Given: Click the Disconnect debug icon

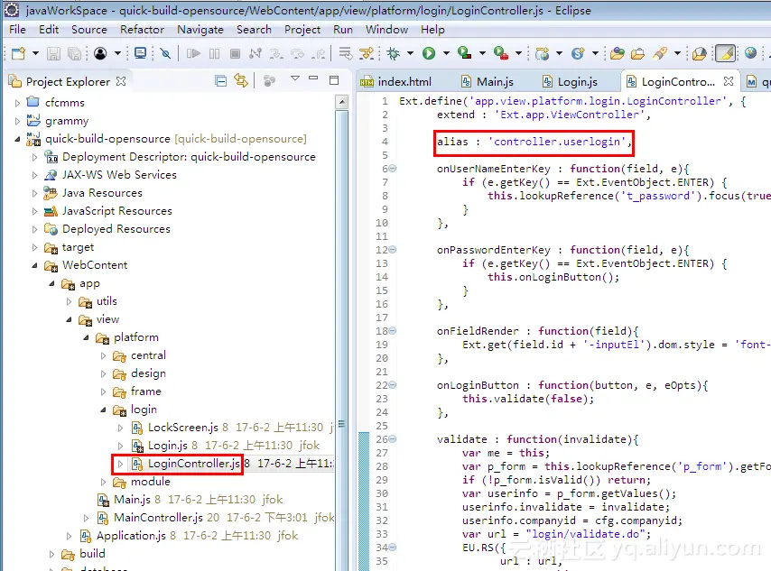Looking at the screenshot, I should click(x=255, y=53).
